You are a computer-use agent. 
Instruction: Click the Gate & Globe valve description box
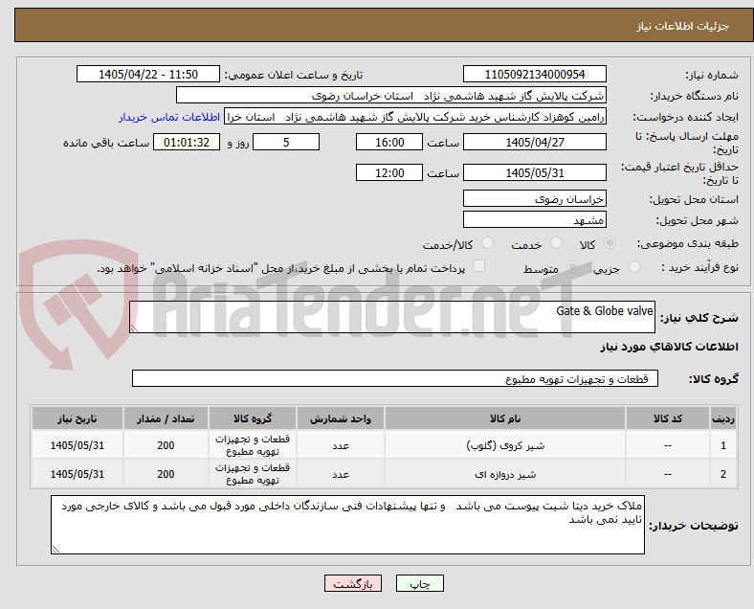(392, 317)
